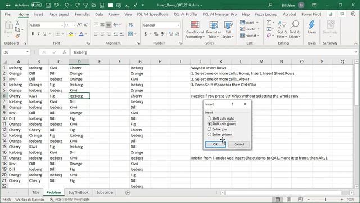Click the Italic button
Image resolution: width=360 pixels, height=203 pixels.
click(x=39, y=34)
